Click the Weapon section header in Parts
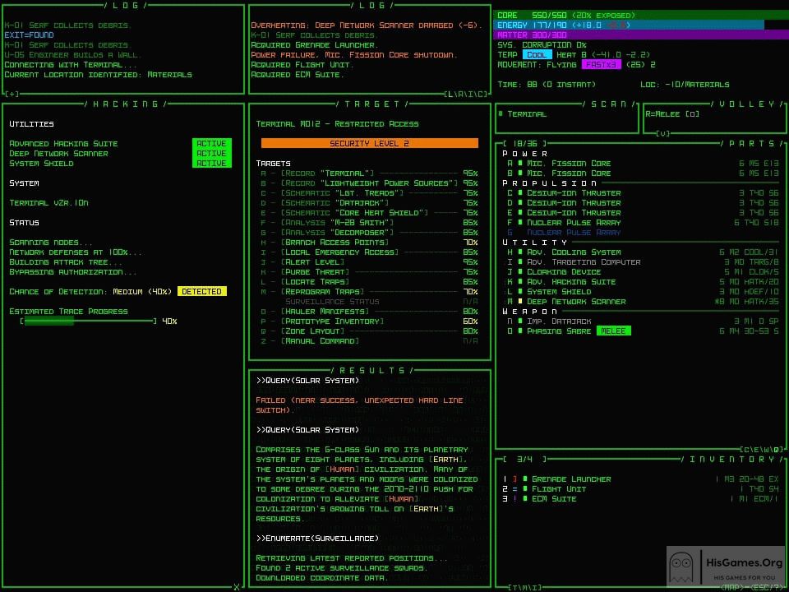Image resolution: width=789 pixels, height=592 pixels. point(529,312)
